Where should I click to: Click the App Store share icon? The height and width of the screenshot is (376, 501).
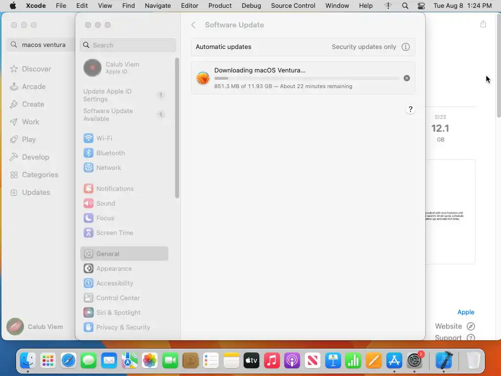[483, 24]
